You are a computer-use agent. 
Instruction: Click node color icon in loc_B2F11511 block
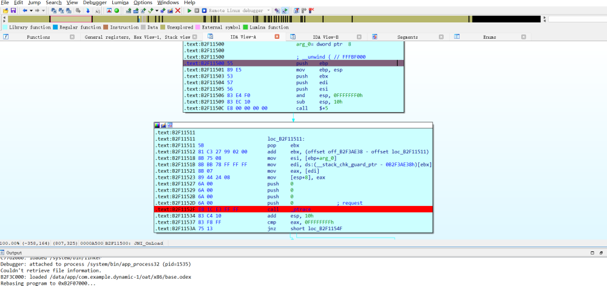[x=157, y=125]
